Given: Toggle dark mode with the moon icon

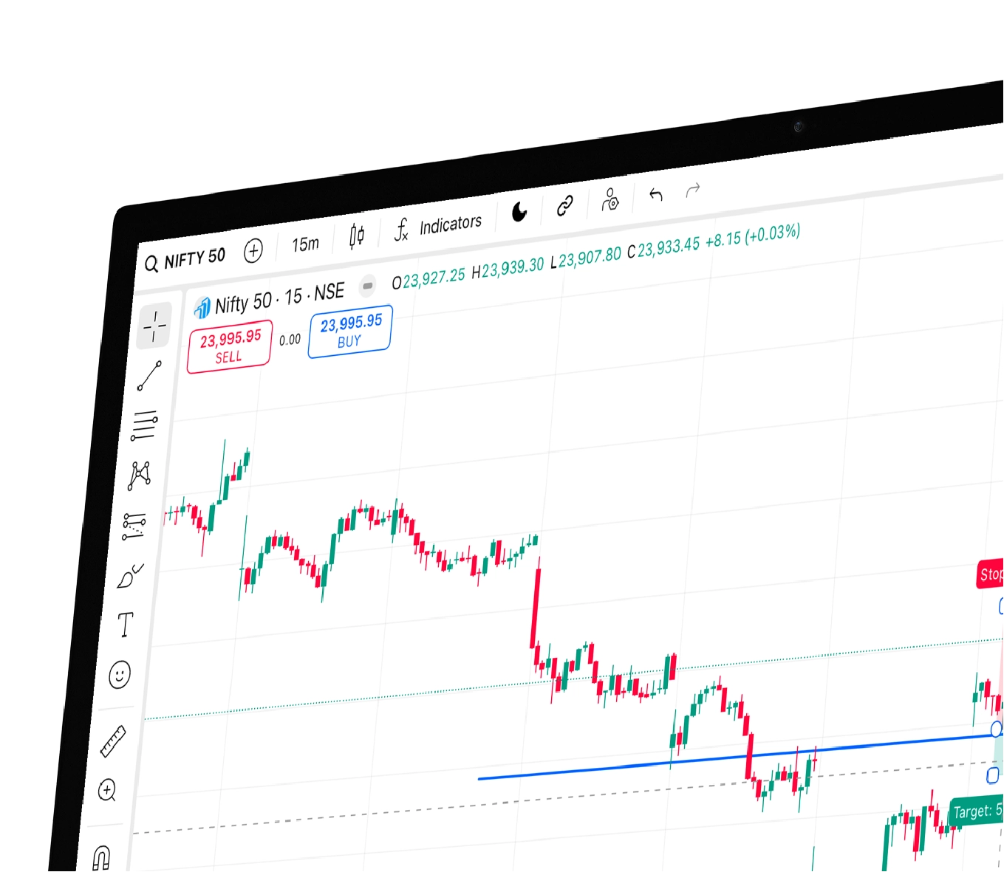Looking at the screenshot, I should (520, 212).
